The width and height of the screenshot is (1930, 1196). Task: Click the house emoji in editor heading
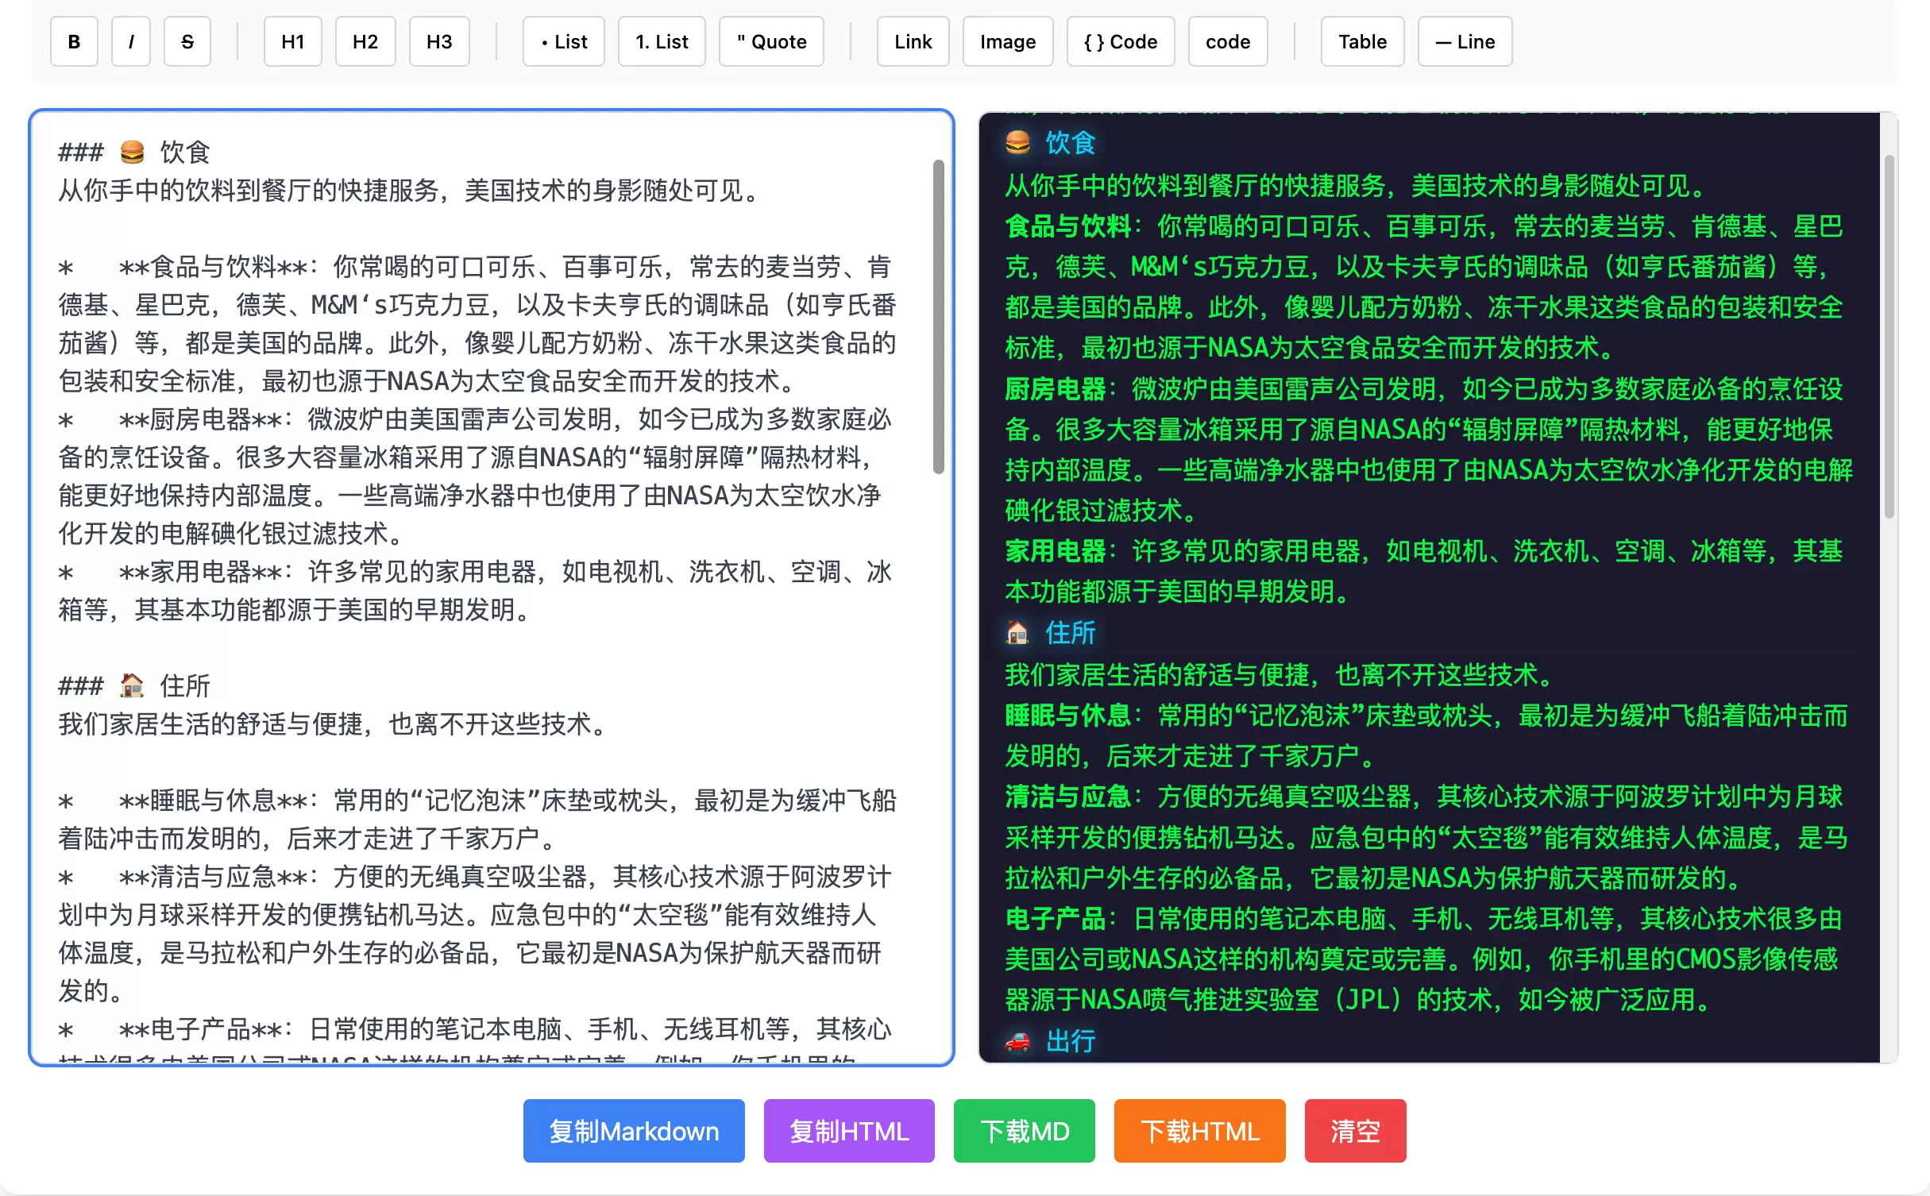coord(132,685)
